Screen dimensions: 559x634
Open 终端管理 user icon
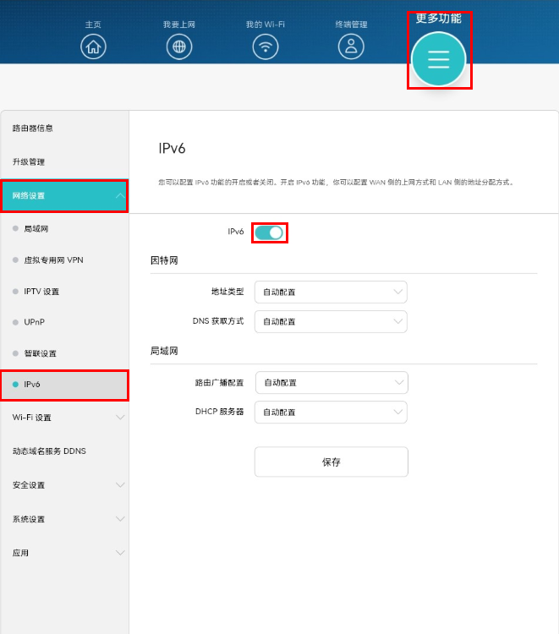(x=351, y=46)
